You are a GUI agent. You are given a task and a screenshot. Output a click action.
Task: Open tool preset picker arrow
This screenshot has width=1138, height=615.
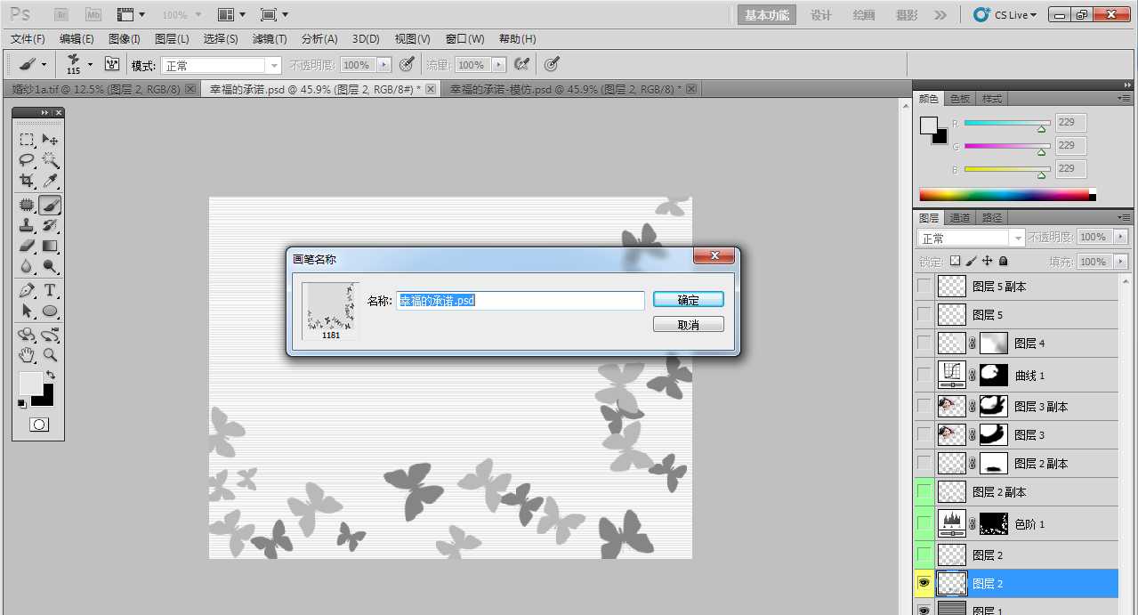pos(44,65)
